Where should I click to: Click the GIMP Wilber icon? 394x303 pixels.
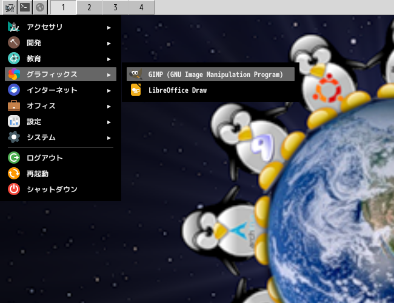[x=136, y=75]
